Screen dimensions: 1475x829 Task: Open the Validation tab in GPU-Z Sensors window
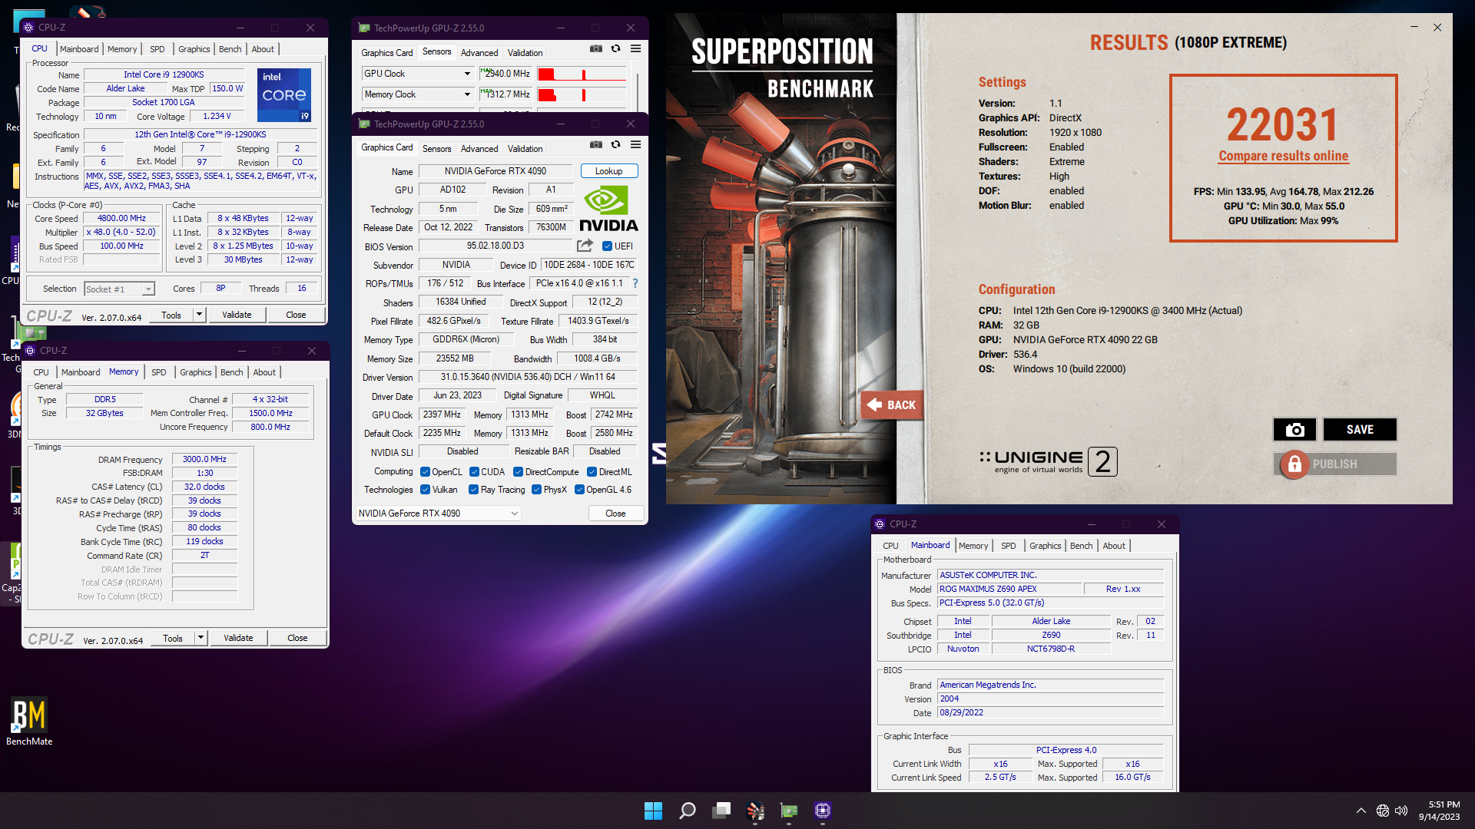pyautogui.click(x=525, y=53)
